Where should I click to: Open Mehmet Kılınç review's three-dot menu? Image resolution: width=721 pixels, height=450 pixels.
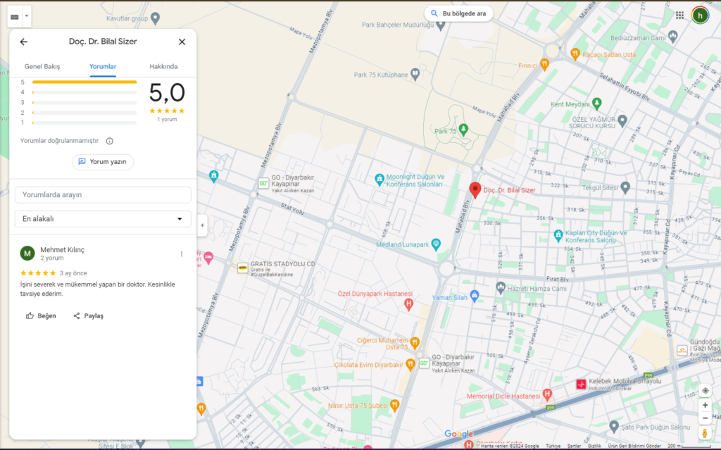pyautogui.click(x=182, y=254)
